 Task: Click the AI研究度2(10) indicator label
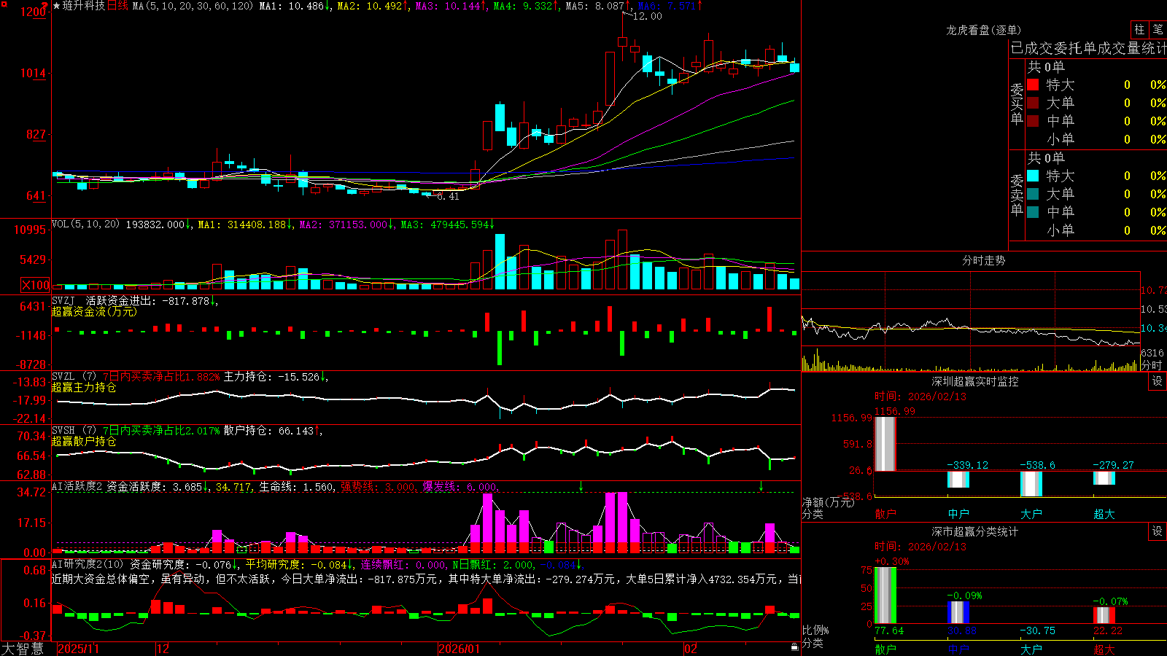coord(88,564)
